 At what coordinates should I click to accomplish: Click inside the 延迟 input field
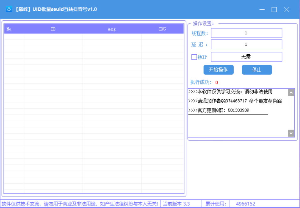(246, 44)
